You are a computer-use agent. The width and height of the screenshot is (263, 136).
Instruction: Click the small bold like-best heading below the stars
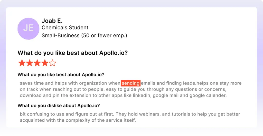(61, 75)
